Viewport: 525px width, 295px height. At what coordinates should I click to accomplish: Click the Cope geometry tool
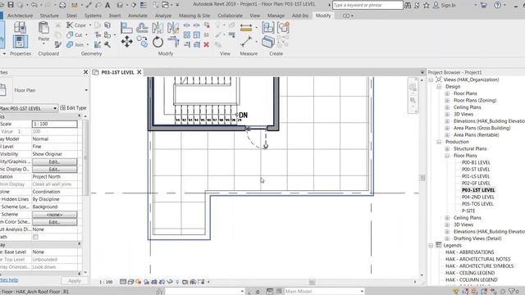(x=76, y=25)
